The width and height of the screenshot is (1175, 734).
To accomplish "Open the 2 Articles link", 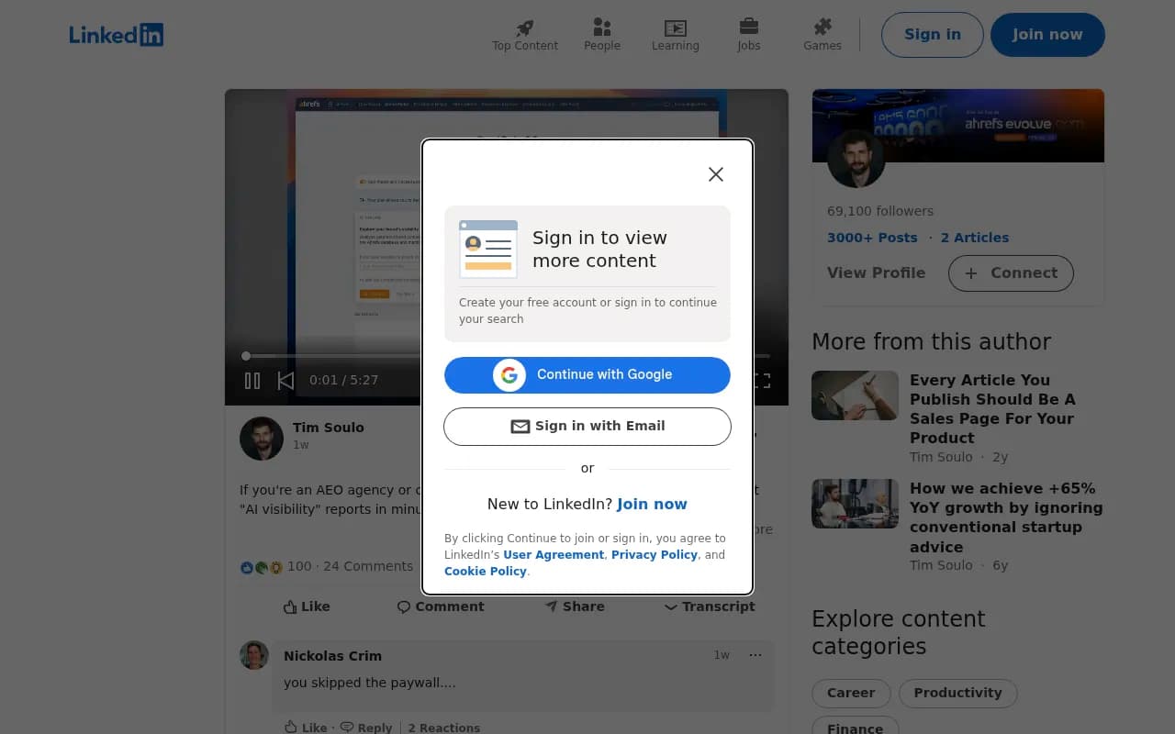I will [x=975, y=238].
